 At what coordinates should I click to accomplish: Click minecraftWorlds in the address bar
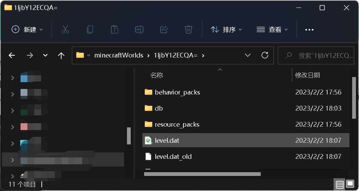(x=119, y=55)
